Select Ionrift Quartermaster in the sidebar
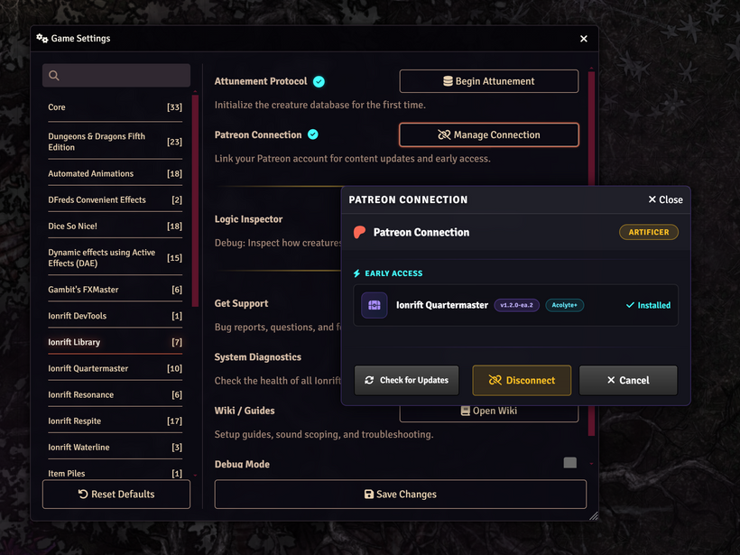This screenshot has height=555, width=740. coord(115,368)
